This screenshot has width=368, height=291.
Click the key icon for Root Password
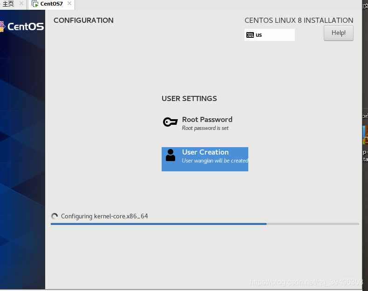click(x=170, y=122)
